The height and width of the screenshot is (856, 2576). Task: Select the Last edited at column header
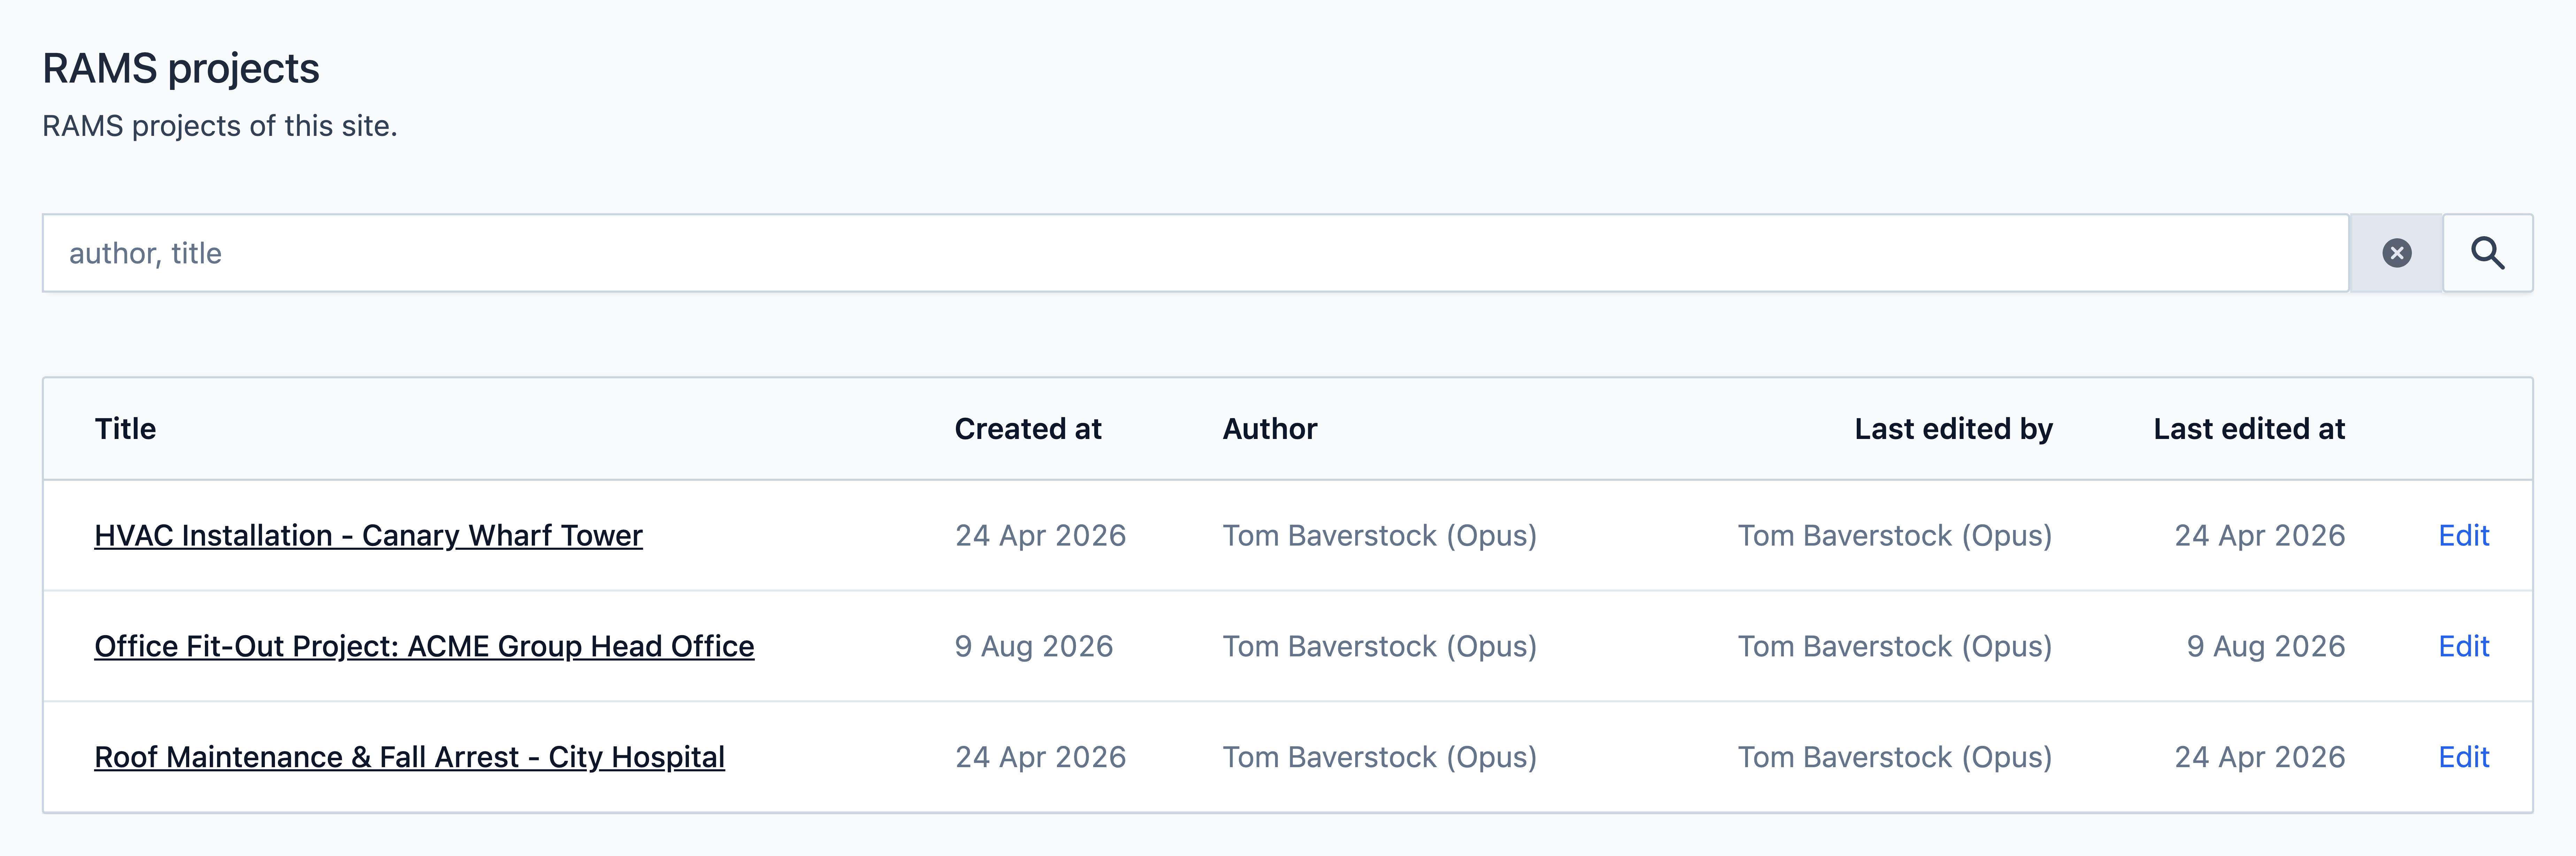pos(2249,429)
